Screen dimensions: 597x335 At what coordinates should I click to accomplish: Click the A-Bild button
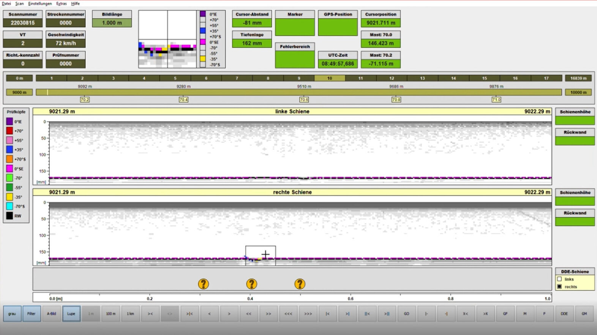pos(51,314)
